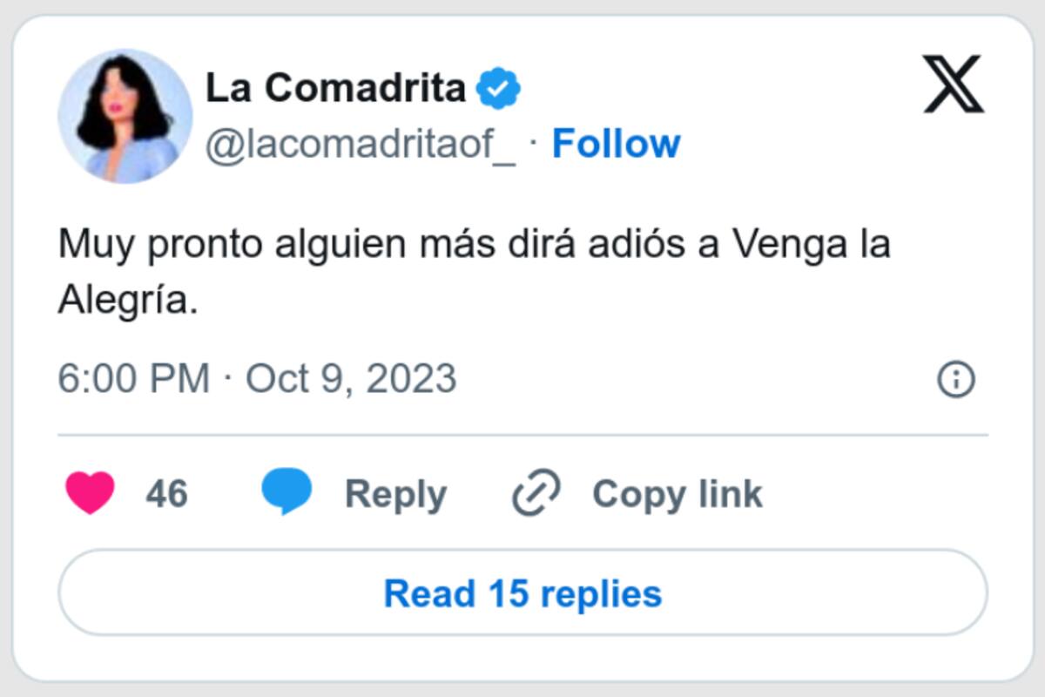Like the tweet with the heart icon
The image size is (1045, 697).
90,493
